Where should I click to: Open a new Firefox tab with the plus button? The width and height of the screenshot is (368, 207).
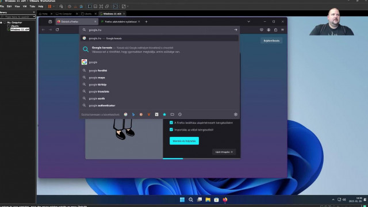[x=146, y=22]
